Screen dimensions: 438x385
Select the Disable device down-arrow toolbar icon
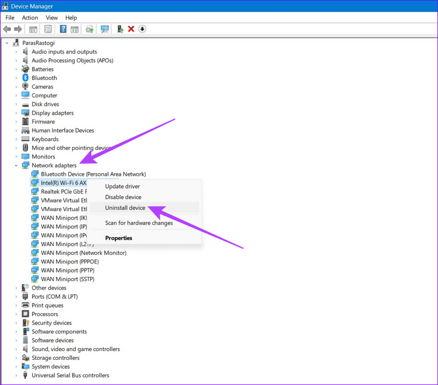(x=142, y=29)
